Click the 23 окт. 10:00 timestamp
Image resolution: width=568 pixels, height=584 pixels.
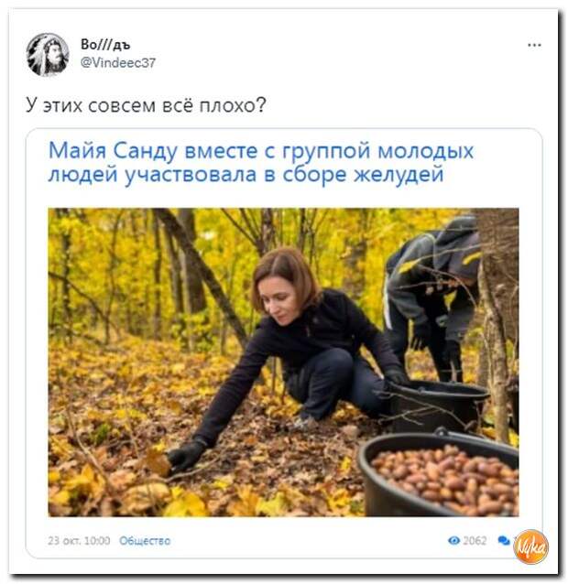pos(79,541)
